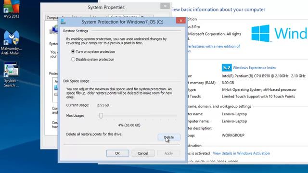Click OK in System Protection dialog
The width and height of the screenshot is (308, 173).
pos(117,153)
